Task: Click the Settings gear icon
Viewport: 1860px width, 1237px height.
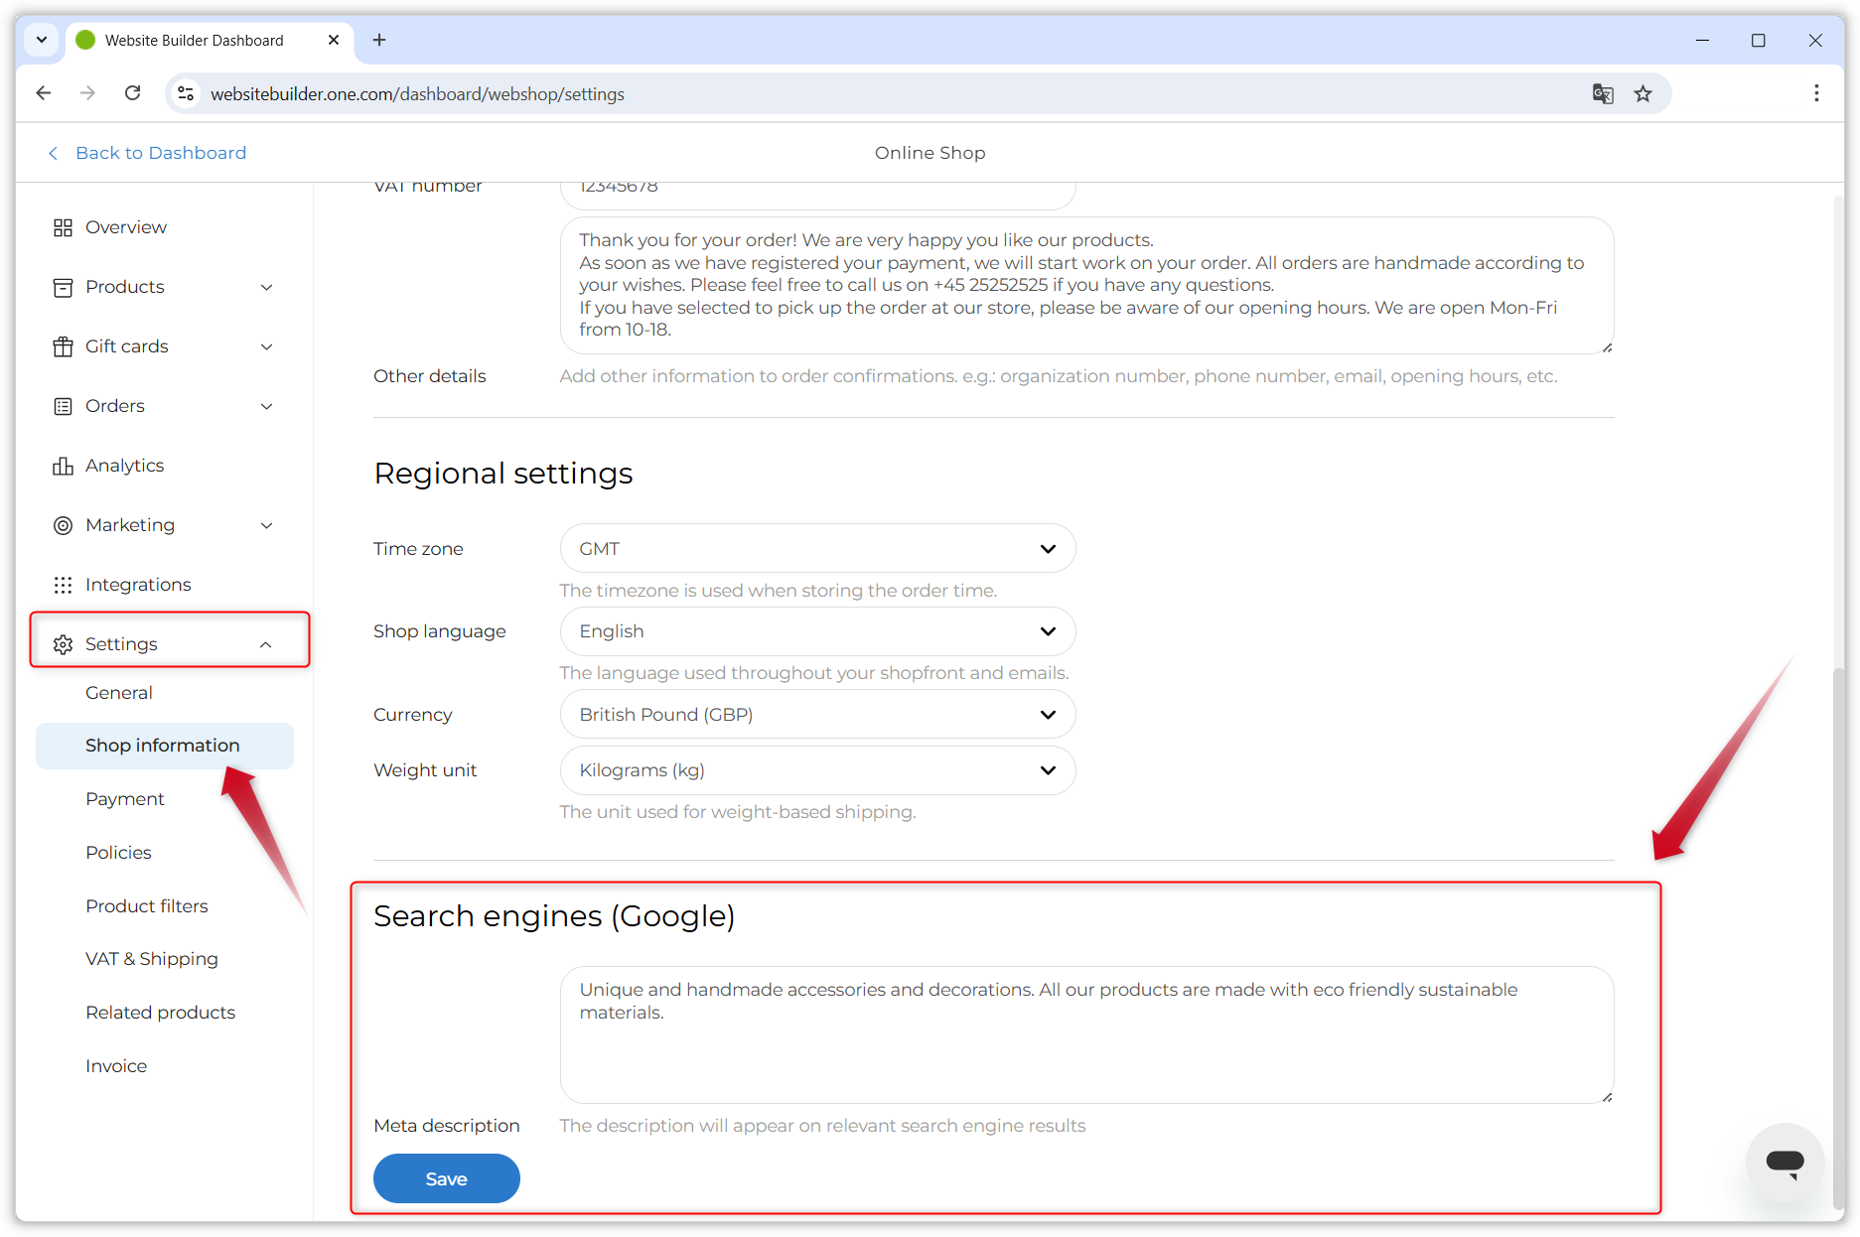Action: pos(63,643)
